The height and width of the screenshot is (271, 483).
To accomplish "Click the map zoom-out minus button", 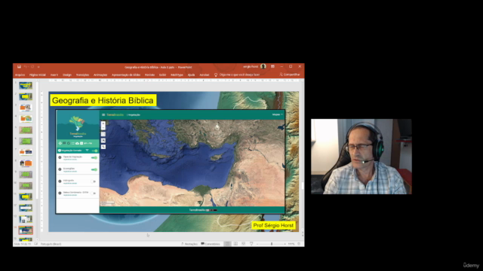I will pyautogui.click(x=103, y=128).
